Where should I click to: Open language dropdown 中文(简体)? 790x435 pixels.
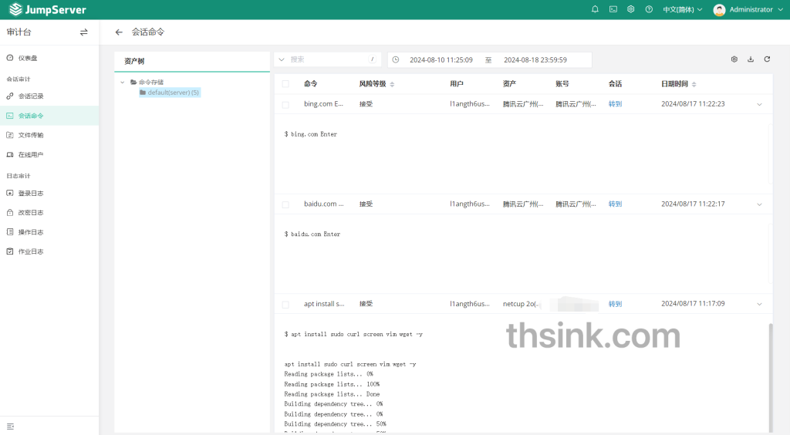[x=682, y=9]
